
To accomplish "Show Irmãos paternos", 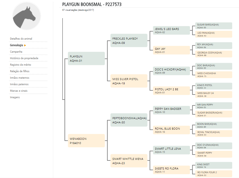I will click(19, 84).
